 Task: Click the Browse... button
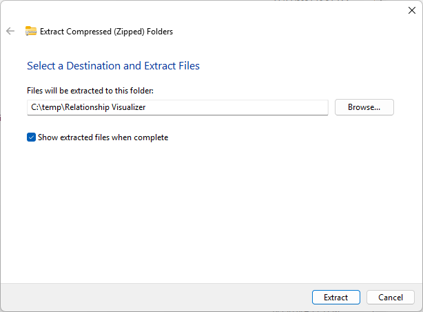(x=364, y=107)
